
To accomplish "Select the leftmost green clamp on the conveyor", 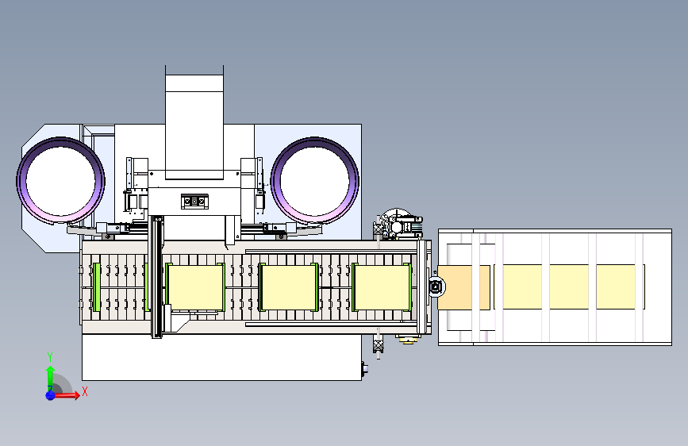I will (x=97, y=287).
